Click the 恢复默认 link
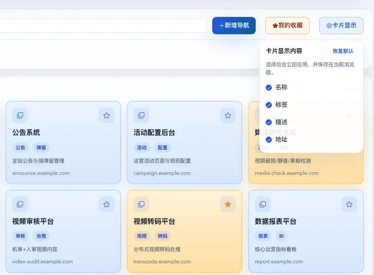Image resolution: width=374 pixels, height=275 pixels. point(343,51)
